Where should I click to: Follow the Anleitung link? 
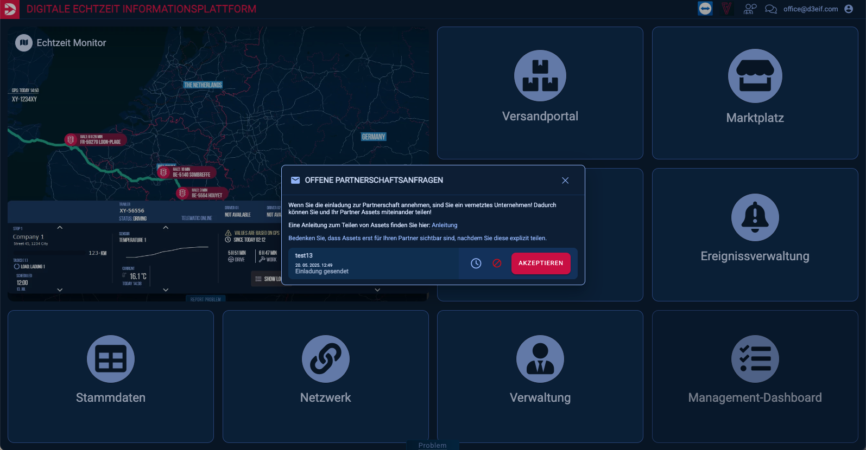pyautogui.click(x=444, y=226)
